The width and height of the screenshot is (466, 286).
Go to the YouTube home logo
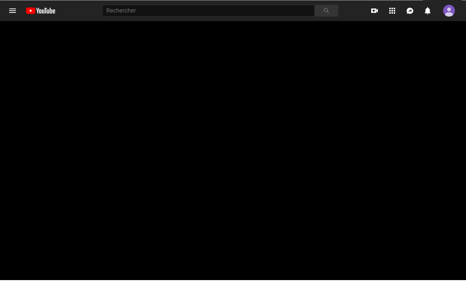pyautogui.click(x=41, y=11)
